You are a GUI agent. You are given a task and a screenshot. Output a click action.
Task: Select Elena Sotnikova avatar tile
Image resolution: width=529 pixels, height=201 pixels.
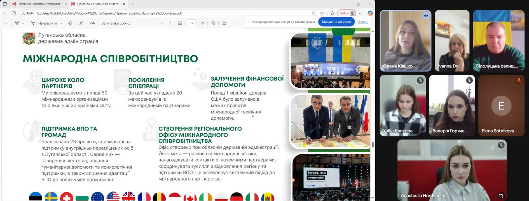501,105
